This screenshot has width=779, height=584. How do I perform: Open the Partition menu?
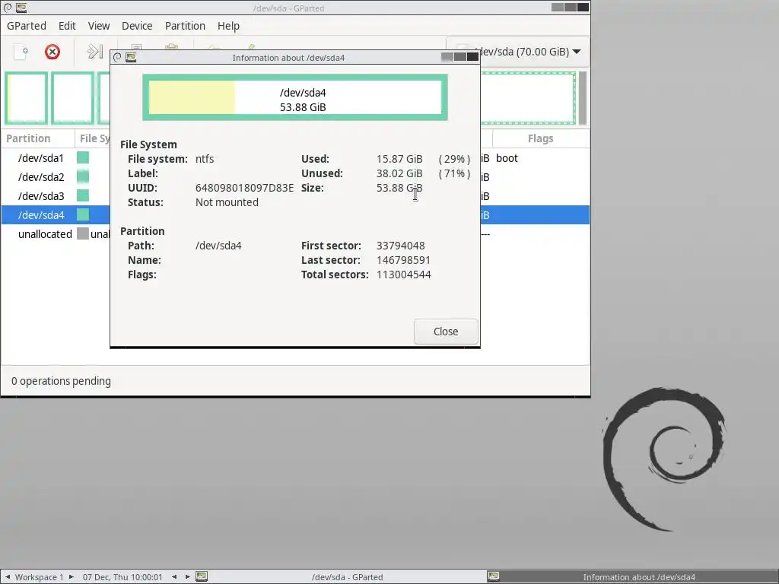coord(185,26)
